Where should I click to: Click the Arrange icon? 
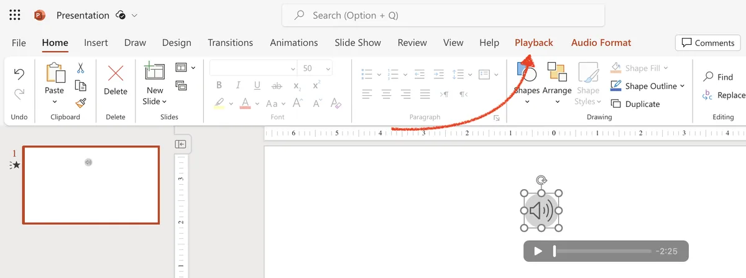[556, 72]
